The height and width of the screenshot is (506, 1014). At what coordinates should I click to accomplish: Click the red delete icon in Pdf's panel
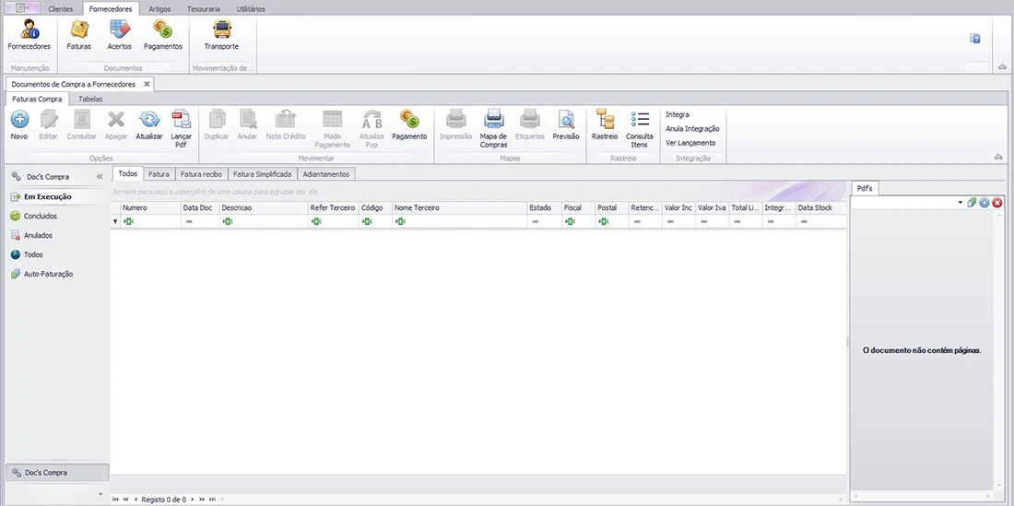[x=997, y=202]
